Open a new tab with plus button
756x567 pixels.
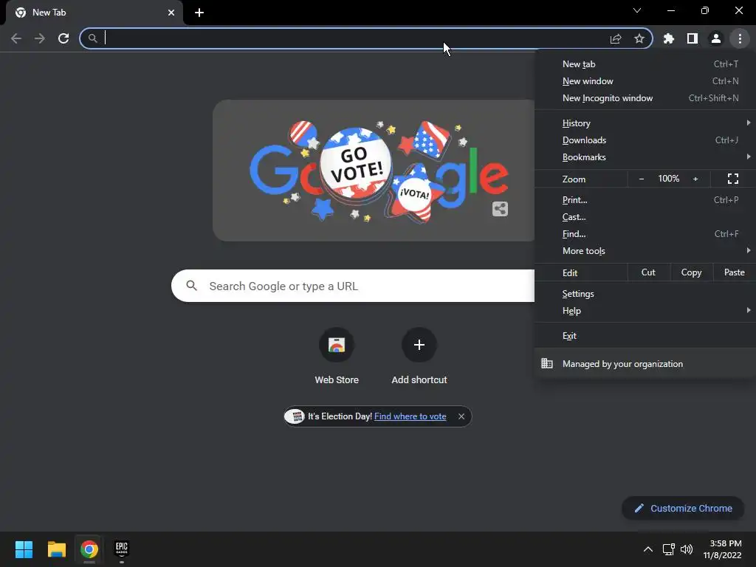pos(199,13)
